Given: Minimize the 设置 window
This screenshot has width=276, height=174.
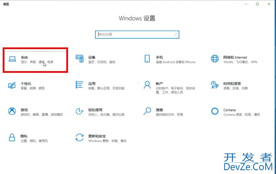Looking at the screenshot, I should tap(246, 4).
